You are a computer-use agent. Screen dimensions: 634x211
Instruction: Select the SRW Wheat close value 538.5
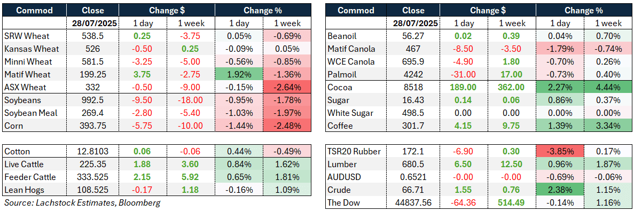[x=92, y=36]
